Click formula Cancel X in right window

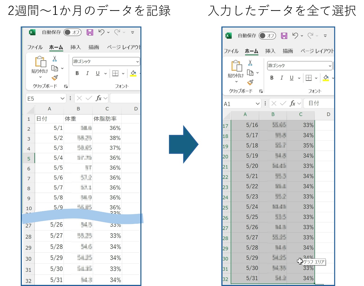[x=274, y=103]
